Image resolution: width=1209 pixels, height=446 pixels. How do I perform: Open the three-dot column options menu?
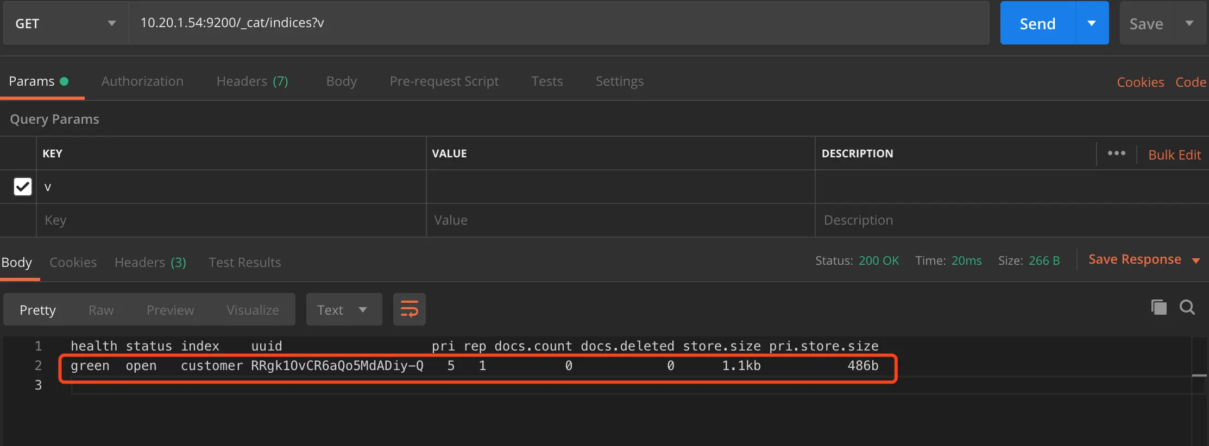click(1116, 154)
